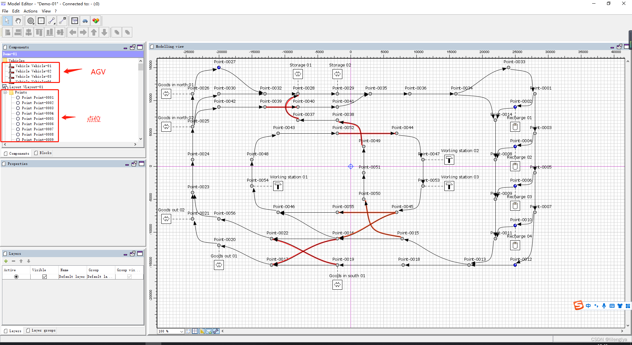Activate the hand pan tool

pyautogui.click(x=18, y=21)
